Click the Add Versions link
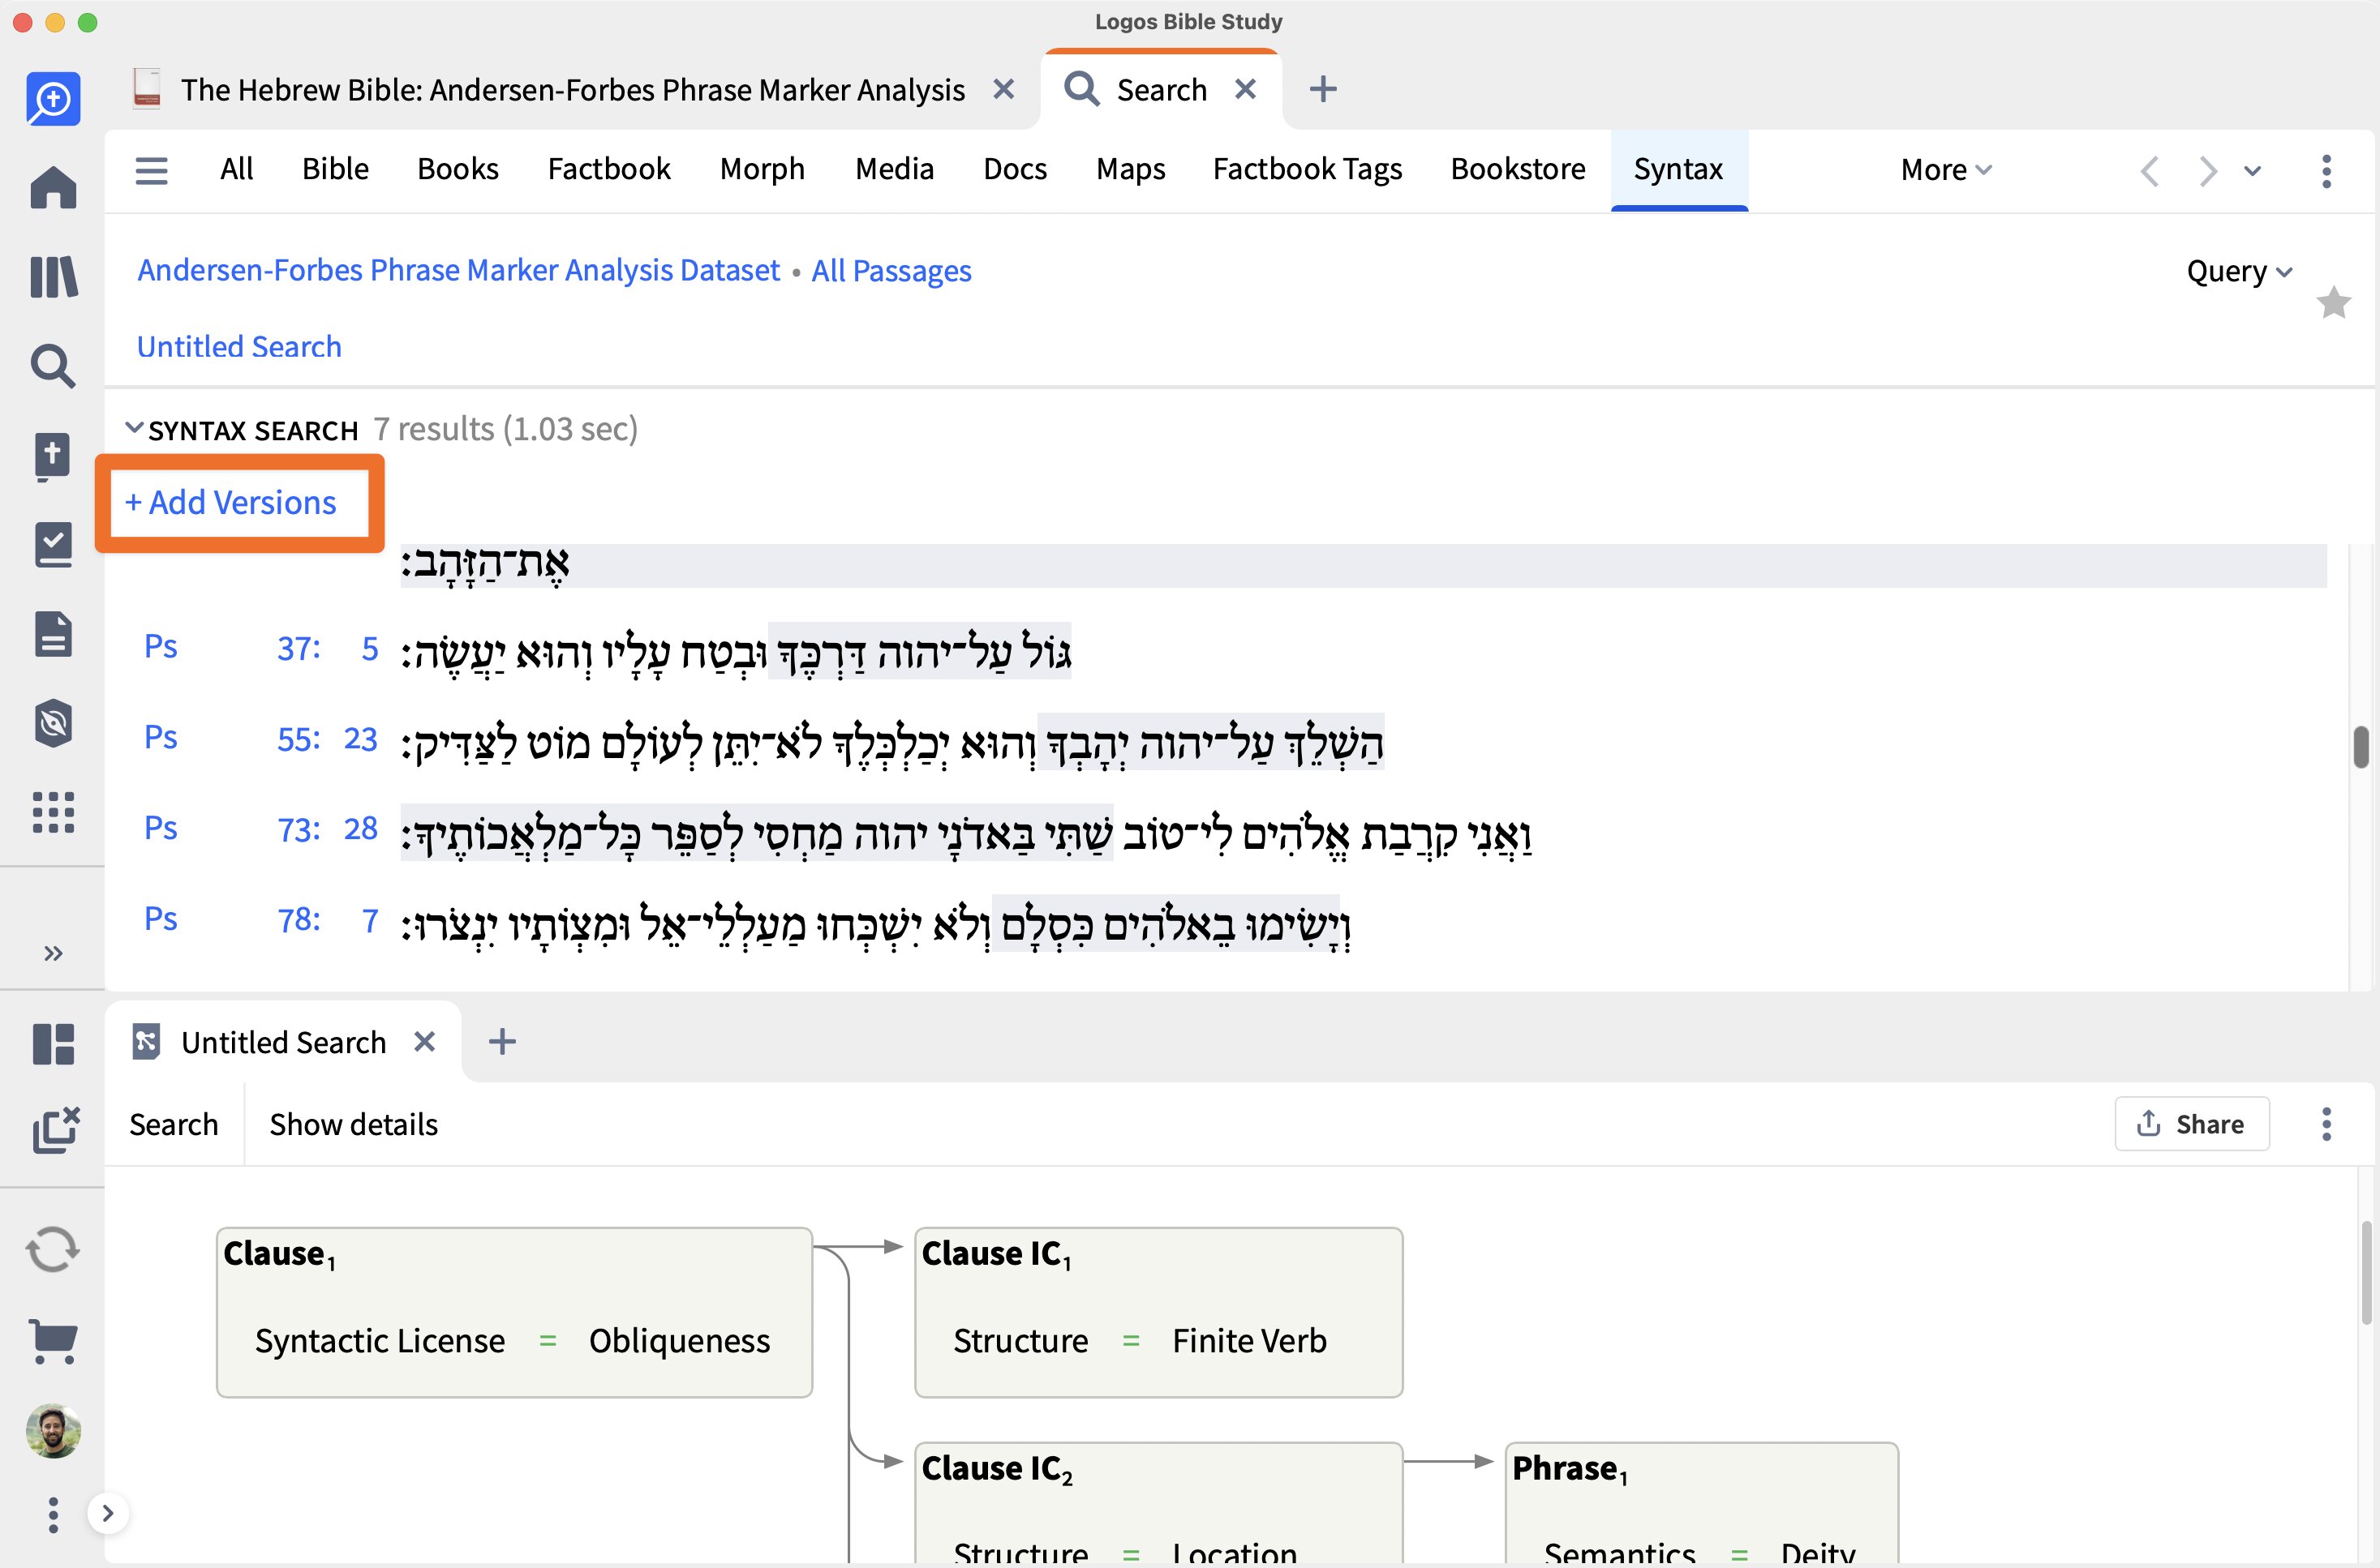2380x1568 pixels. tap(231, 502)
